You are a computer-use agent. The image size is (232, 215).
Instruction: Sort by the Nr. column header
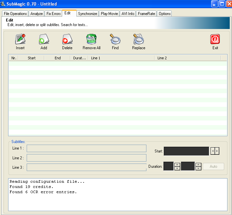(x=14, y=58)
